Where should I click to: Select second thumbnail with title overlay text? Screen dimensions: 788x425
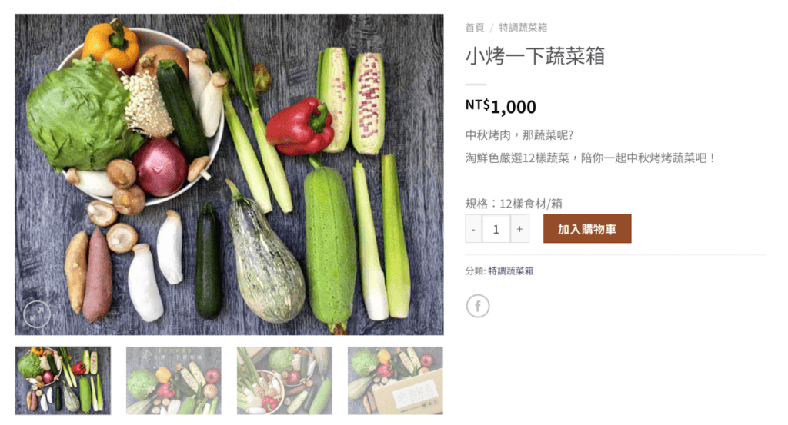pyautogui.click(x=173, y=380)
